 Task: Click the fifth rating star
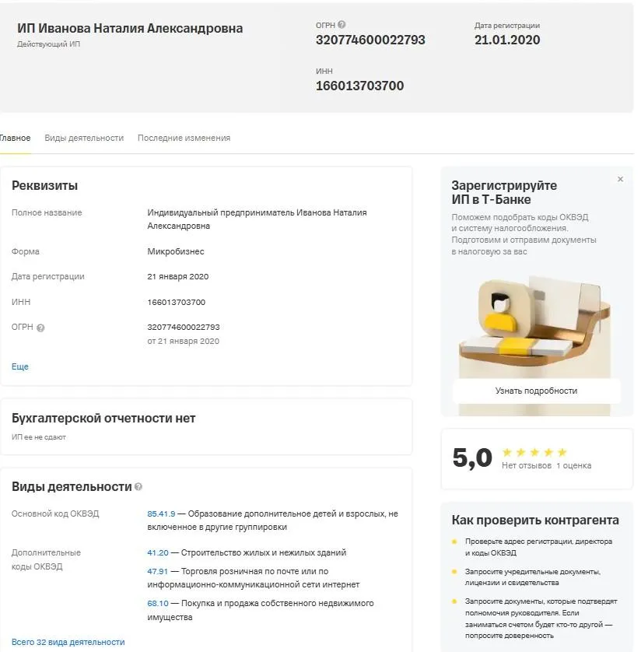coord(562,452)
